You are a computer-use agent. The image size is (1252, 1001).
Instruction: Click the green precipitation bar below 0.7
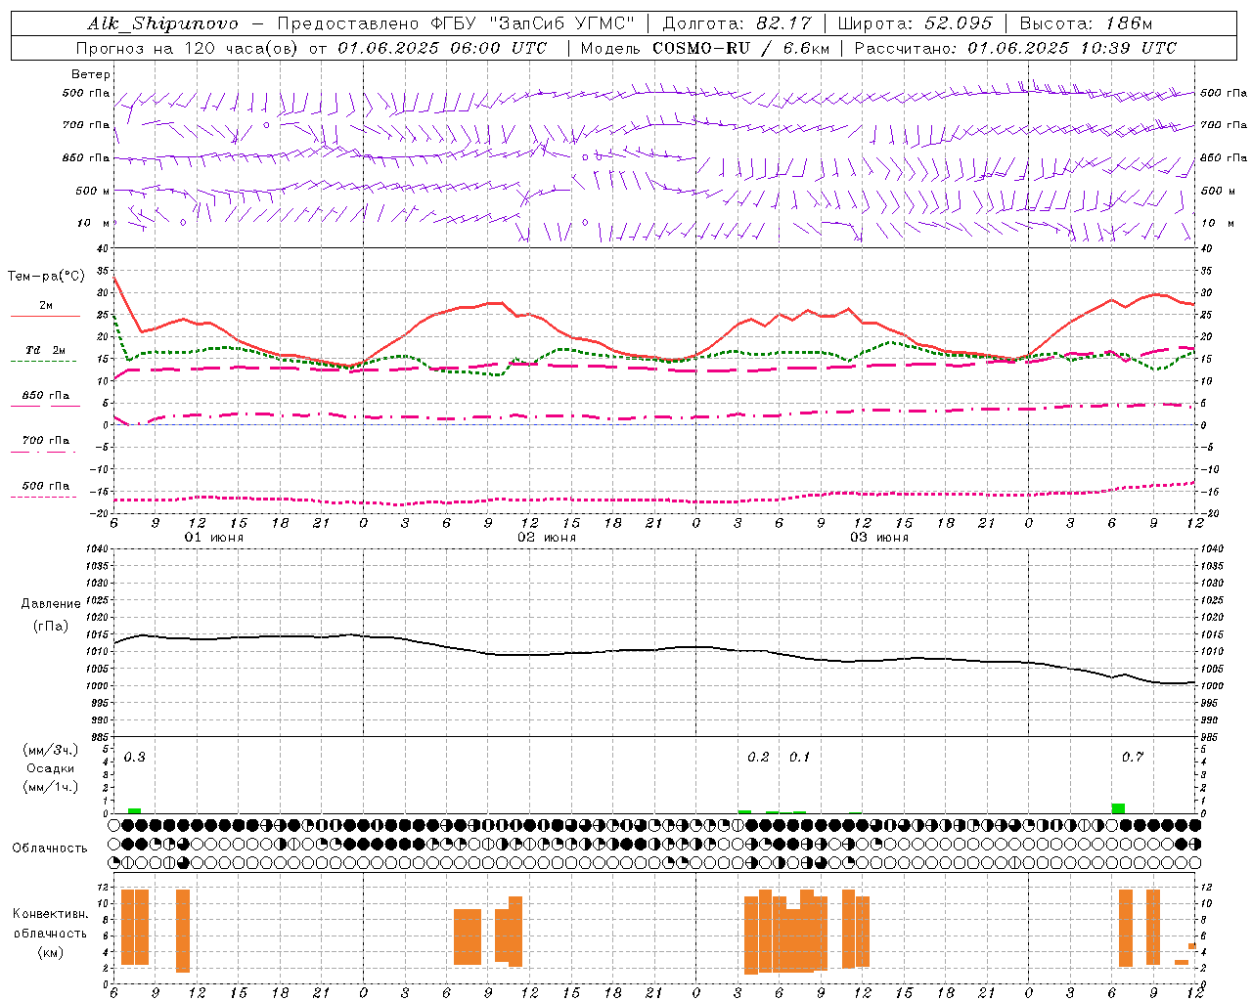click(x=1118, y=808)
